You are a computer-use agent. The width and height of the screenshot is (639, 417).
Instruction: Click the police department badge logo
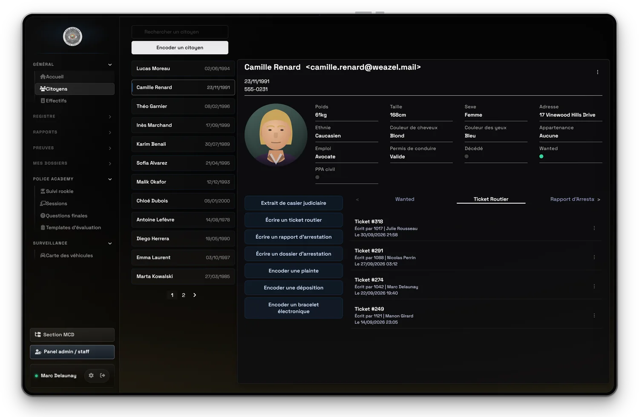(x=72, y=37)
